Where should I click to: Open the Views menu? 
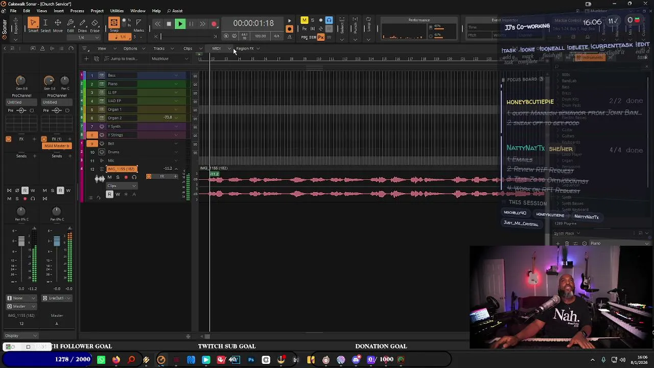click(42, 11)
